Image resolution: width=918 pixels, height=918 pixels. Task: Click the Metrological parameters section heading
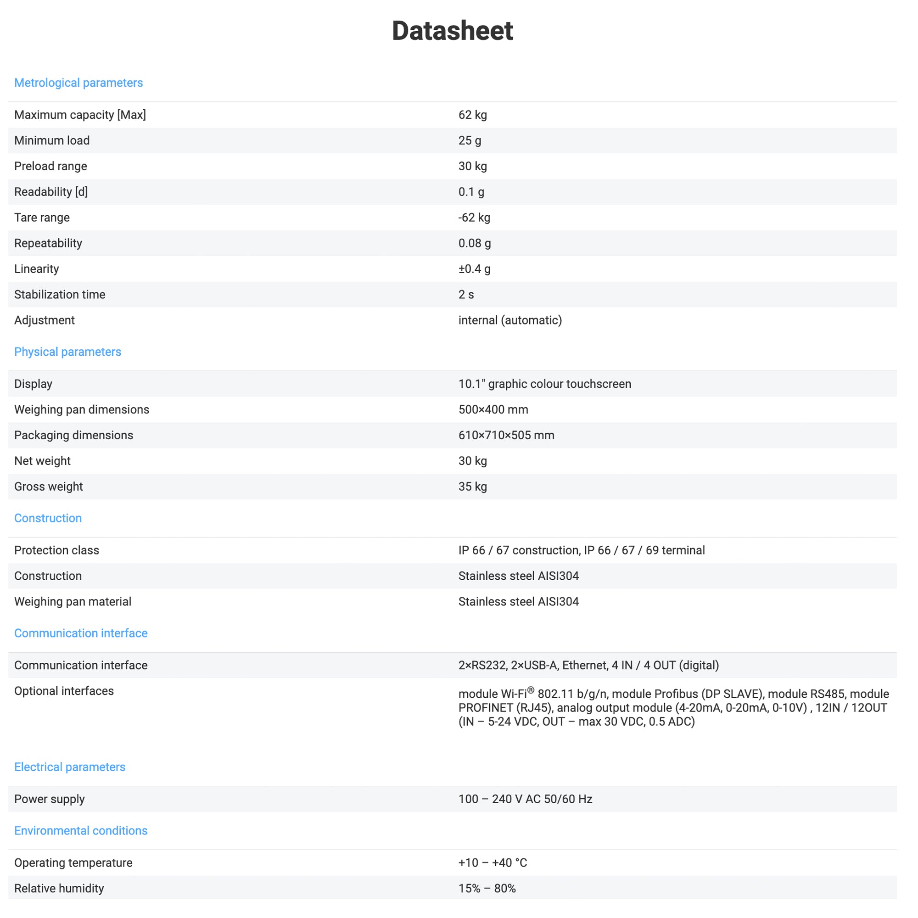(x=78, y=83)
